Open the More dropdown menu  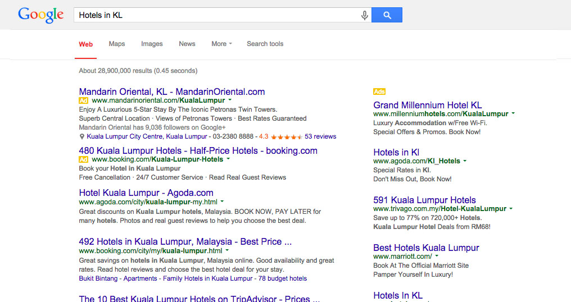[221, 44]
